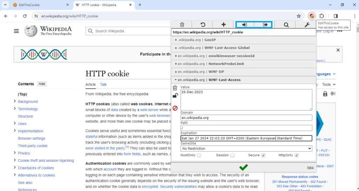Open the Chrome extensions puzzle icon

322,16
